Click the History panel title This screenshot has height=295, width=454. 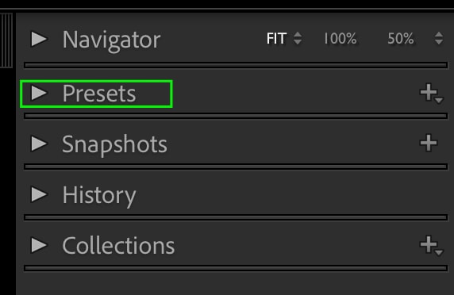[x=99, y=196]
